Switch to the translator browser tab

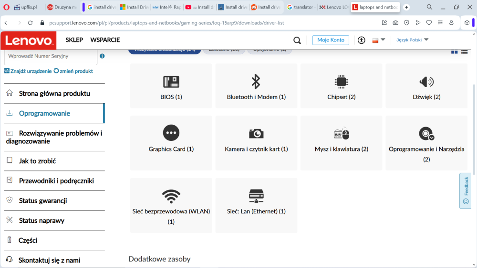[x=301, y=7]
